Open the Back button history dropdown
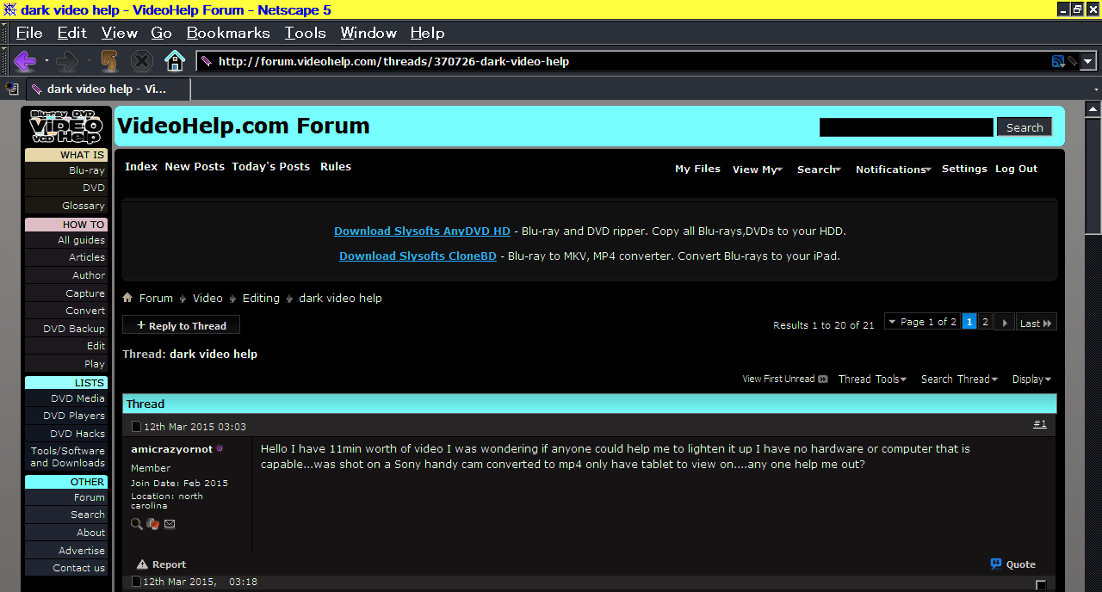Viewport: 1102px width, 592px height. pos(46,61)
